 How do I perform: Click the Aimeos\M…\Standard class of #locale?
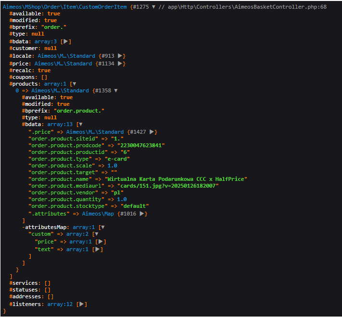(66, 56)
